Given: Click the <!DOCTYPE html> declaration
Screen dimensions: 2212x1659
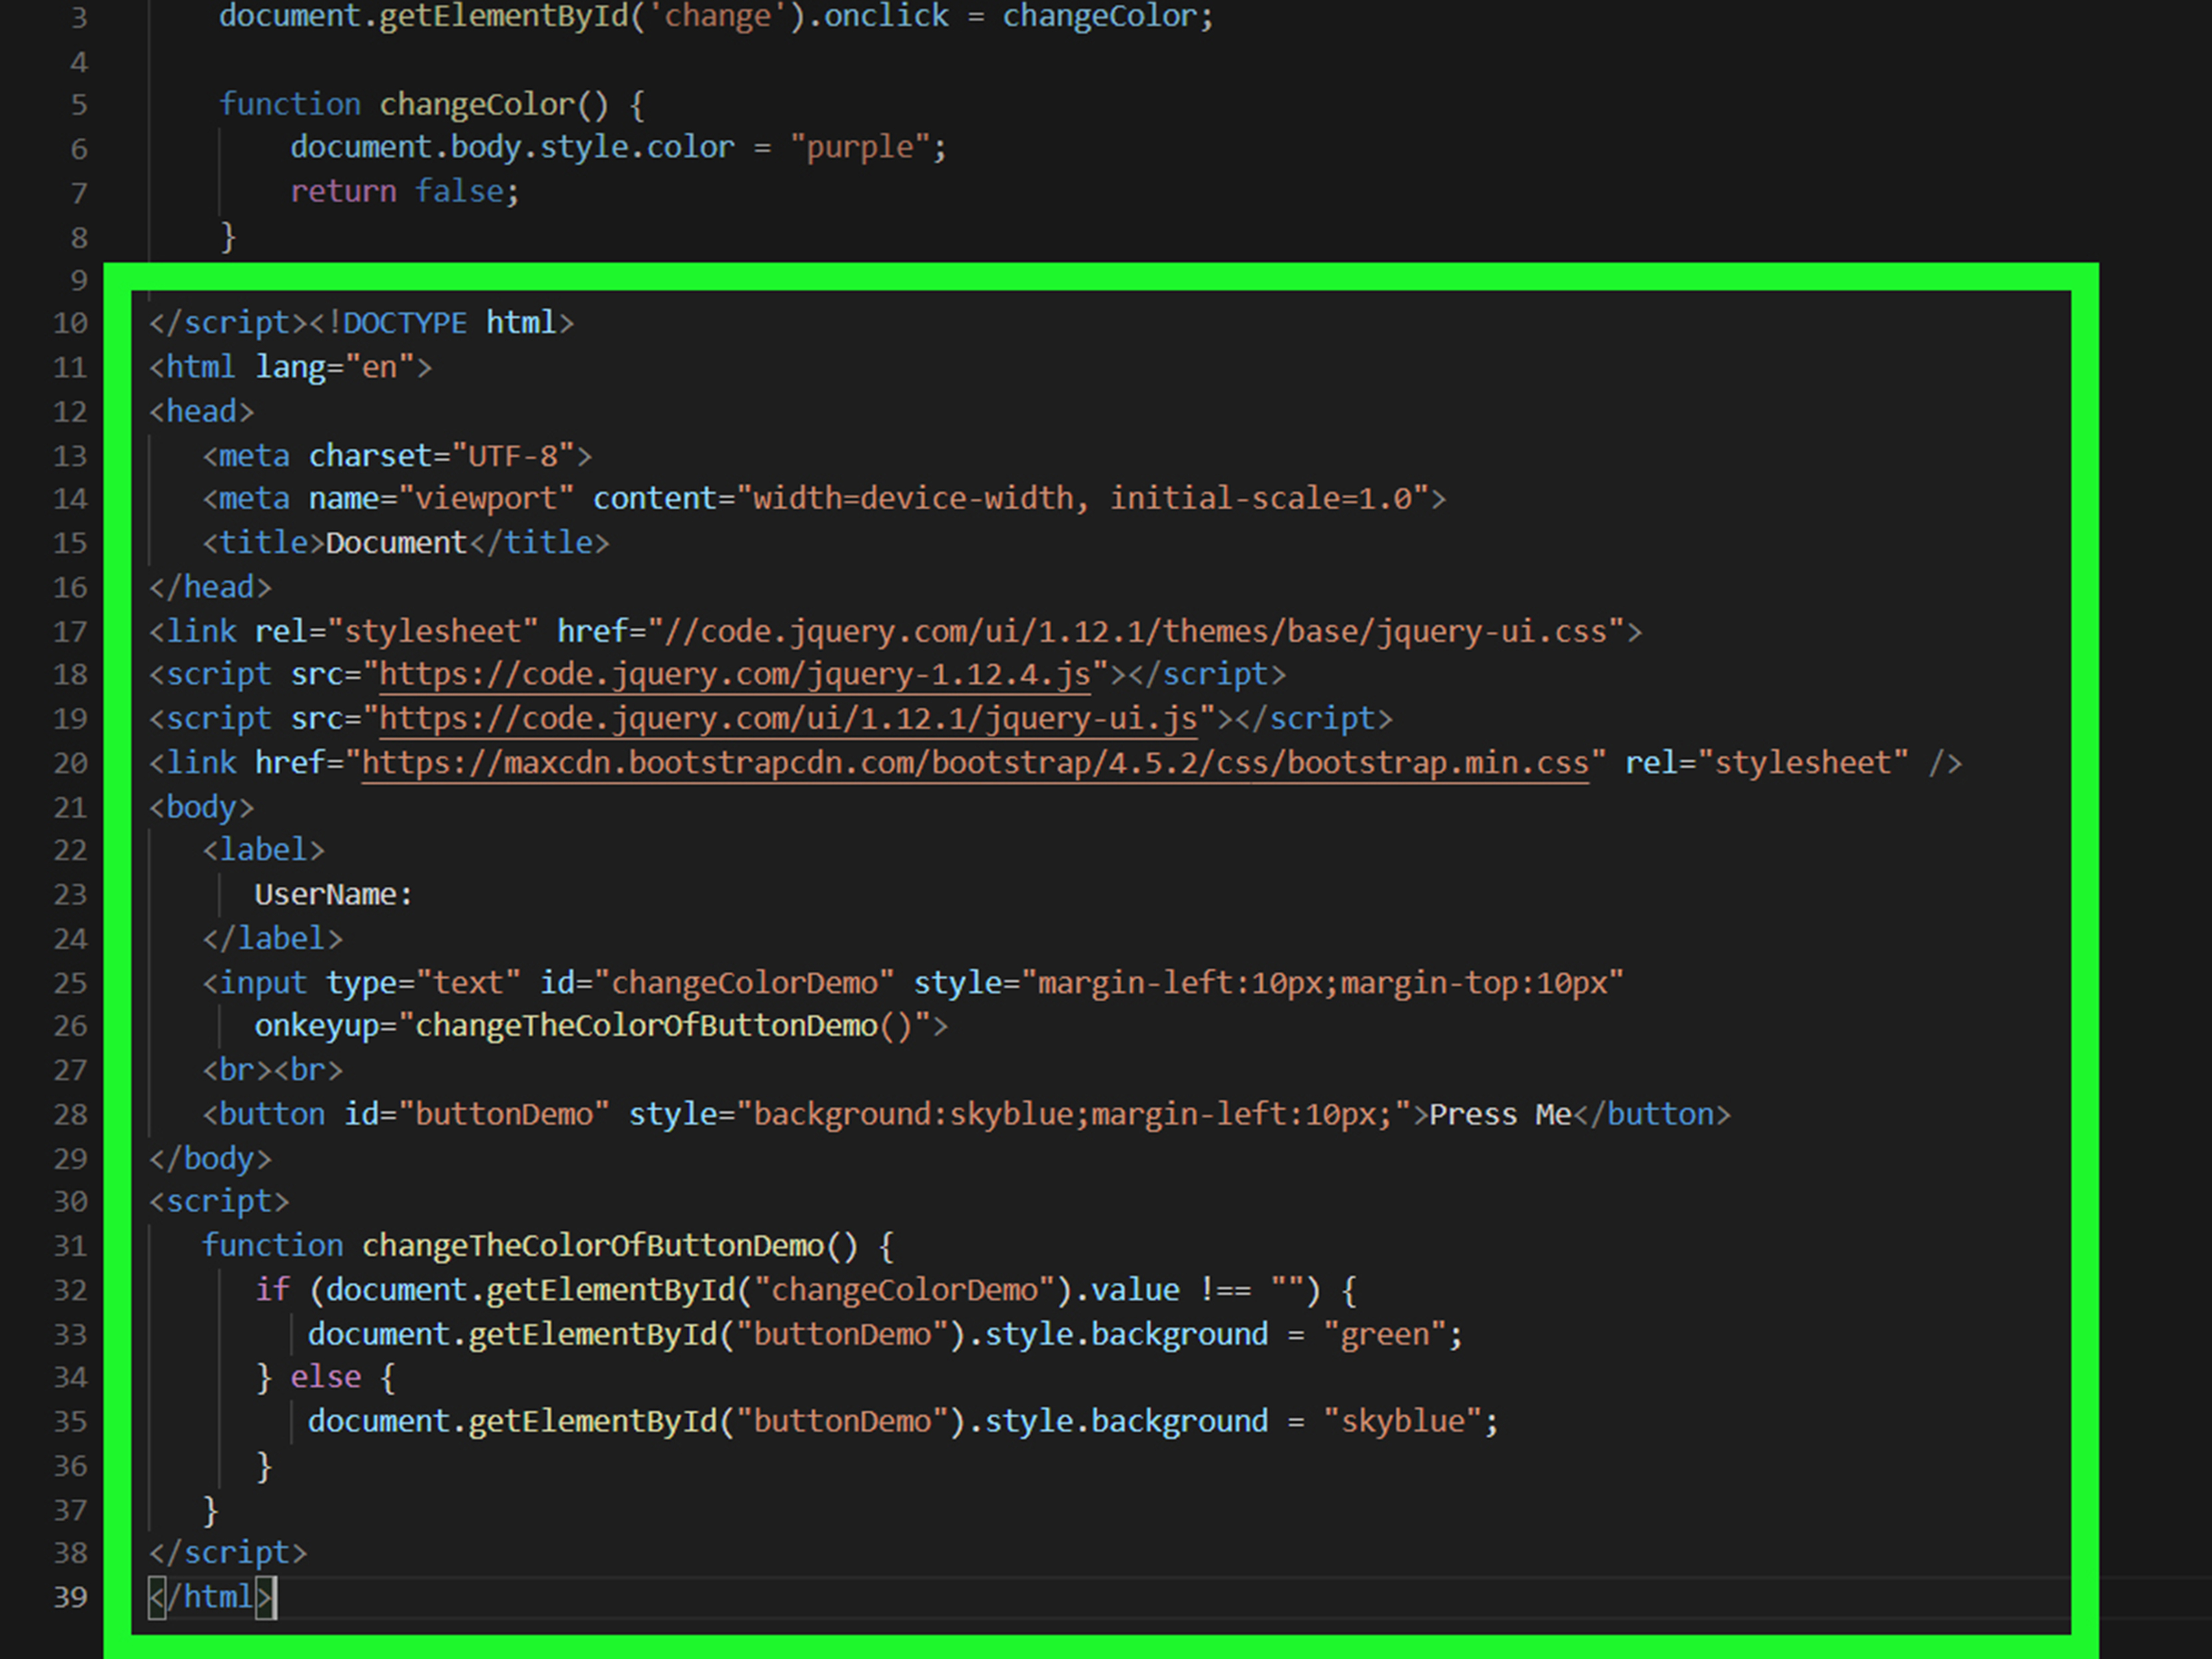Looking at the screenshot, I should tap(441, 323).
